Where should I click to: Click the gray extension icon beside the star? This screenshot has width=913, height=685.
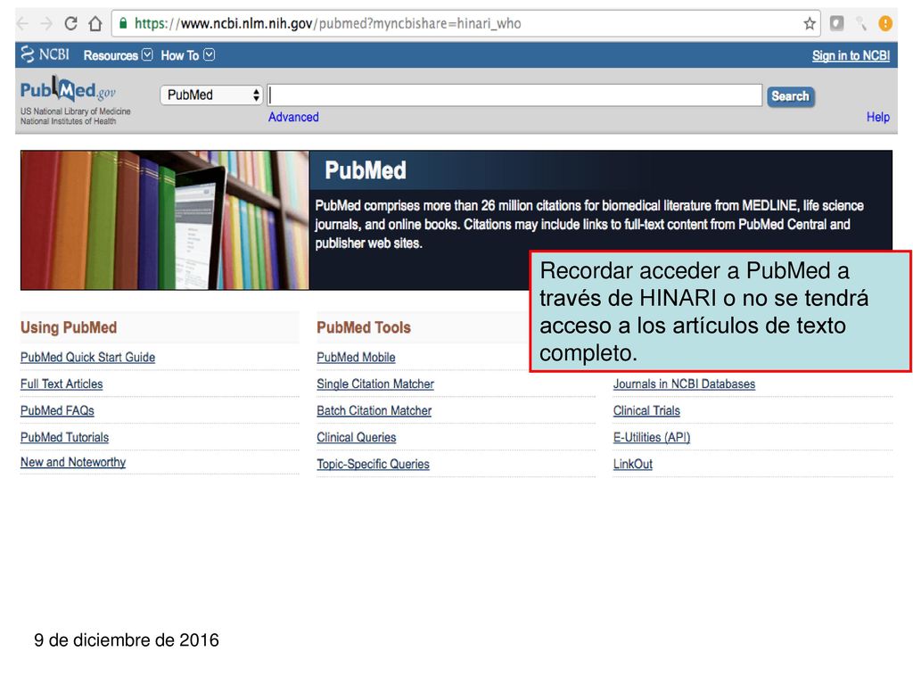[x=836, y=23]
